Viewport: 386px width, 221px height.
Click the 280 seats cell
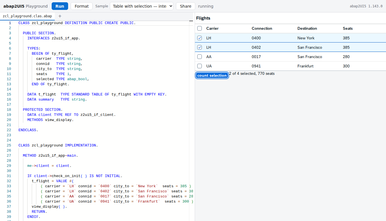[346, 57]
